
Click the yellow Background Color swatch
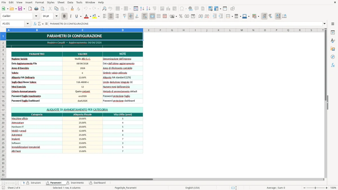[95, 16]
